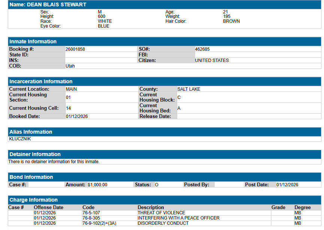Click the Booked Date value 01/12/2026

point(77,116)
